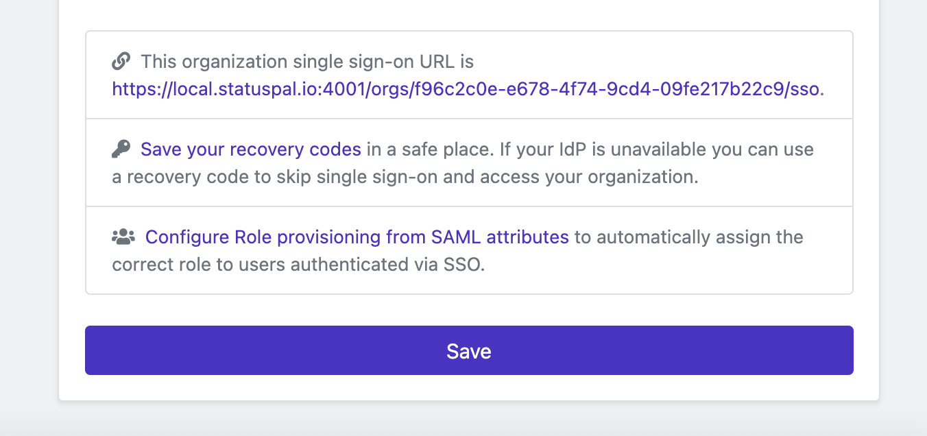Click the key icon next to recovery codes
Screen dimensions: 927x436
[121, 149]
